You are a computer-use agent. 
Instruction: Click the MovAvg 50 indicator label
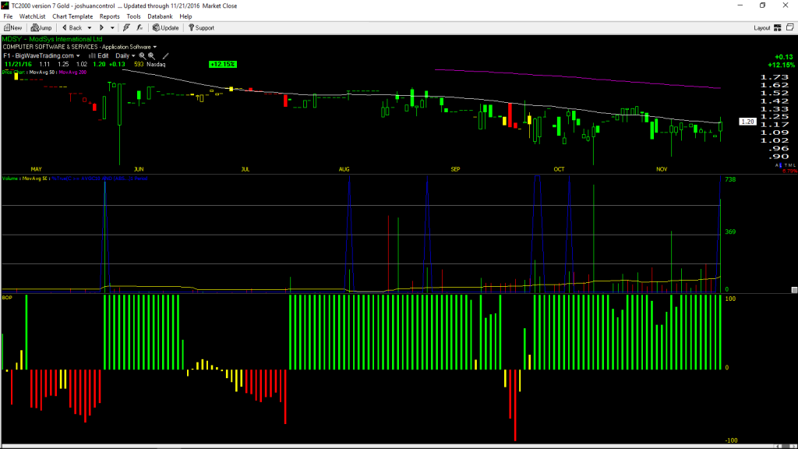pos(42,72)
